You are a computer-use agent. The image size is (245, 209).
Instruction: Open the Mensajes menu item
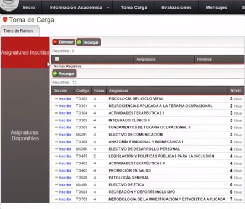click(216, 7)
